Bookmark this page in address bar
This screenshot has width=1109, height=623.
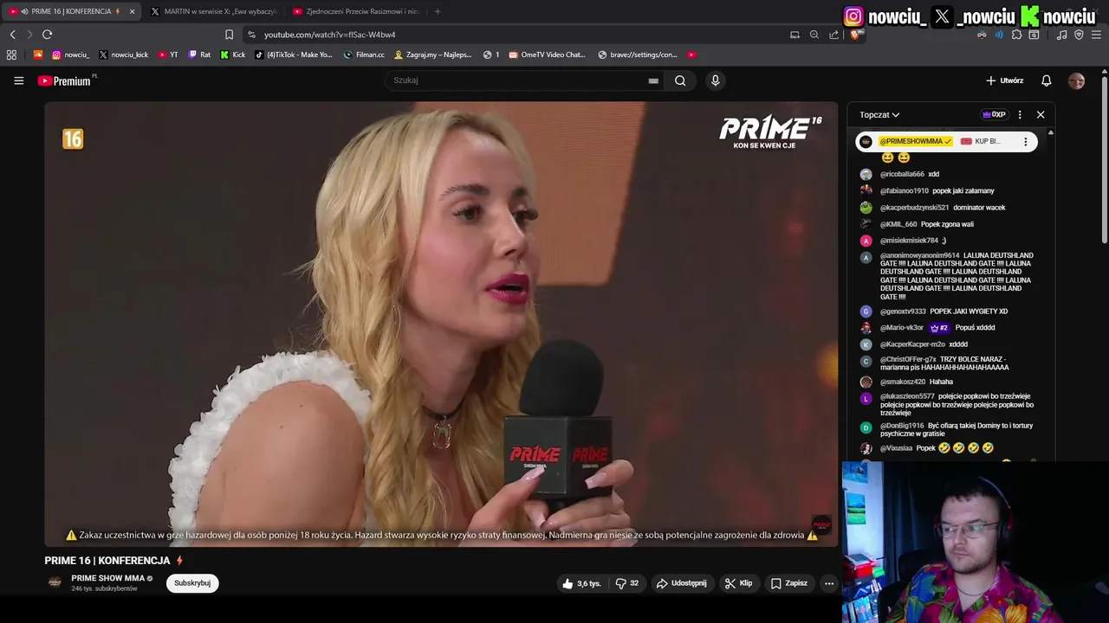(x=229, y=35)
